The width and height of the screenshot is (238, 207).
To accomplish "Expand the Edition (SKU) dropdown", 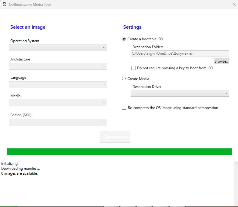I will [58, 122].
